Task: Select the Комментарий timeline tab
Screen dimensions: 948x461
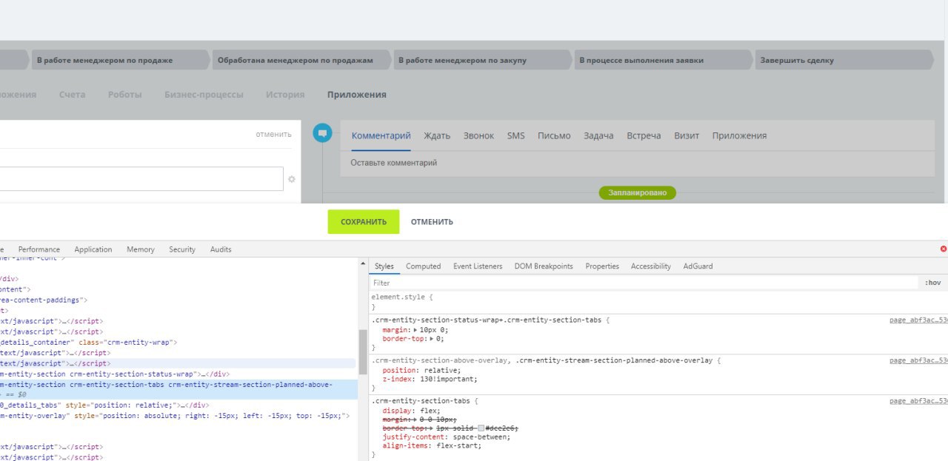Action: tap(381, 136)
